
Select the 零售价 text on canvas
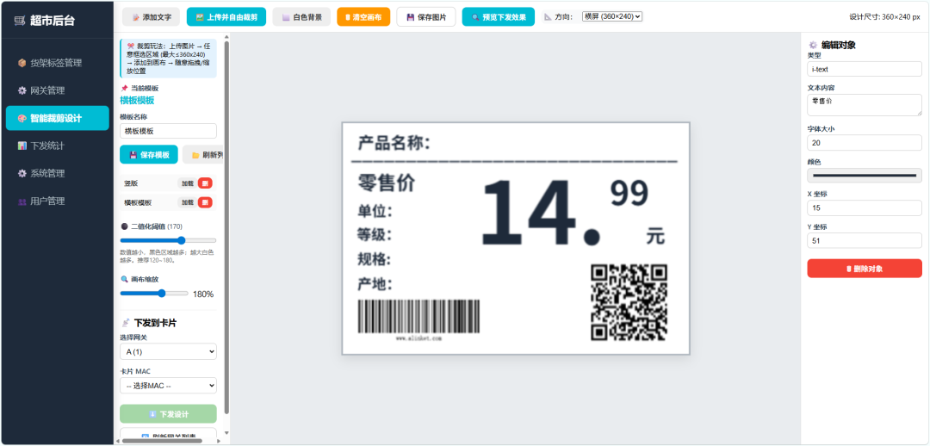(x=386, y=183)
